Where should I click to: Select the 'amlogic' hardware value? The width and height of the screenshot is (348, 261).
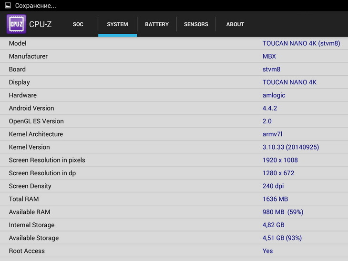click(274, 95)
